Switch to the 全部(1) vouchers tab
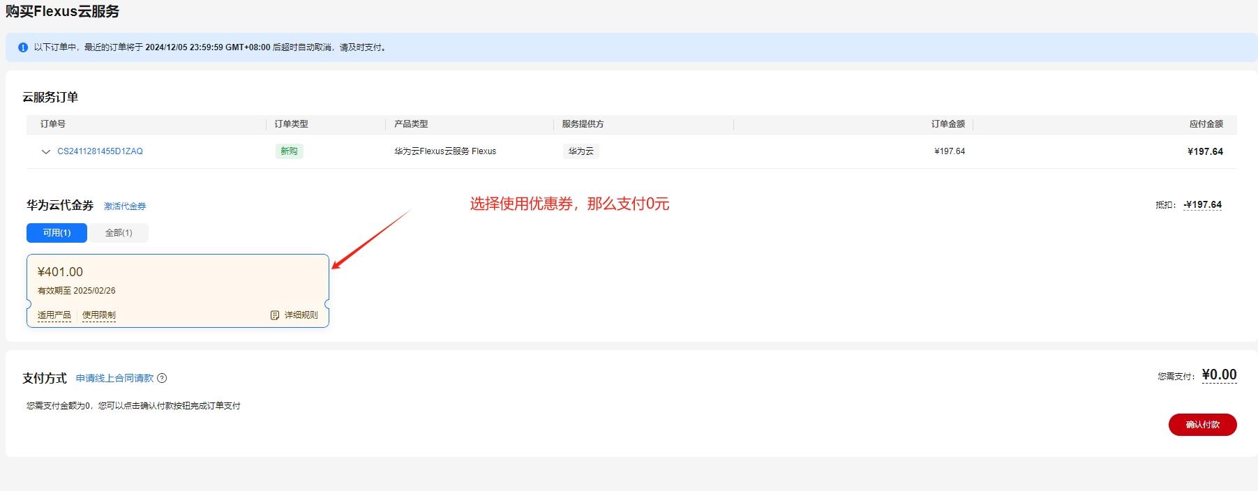1258x491 pixels. pos(119,233)
